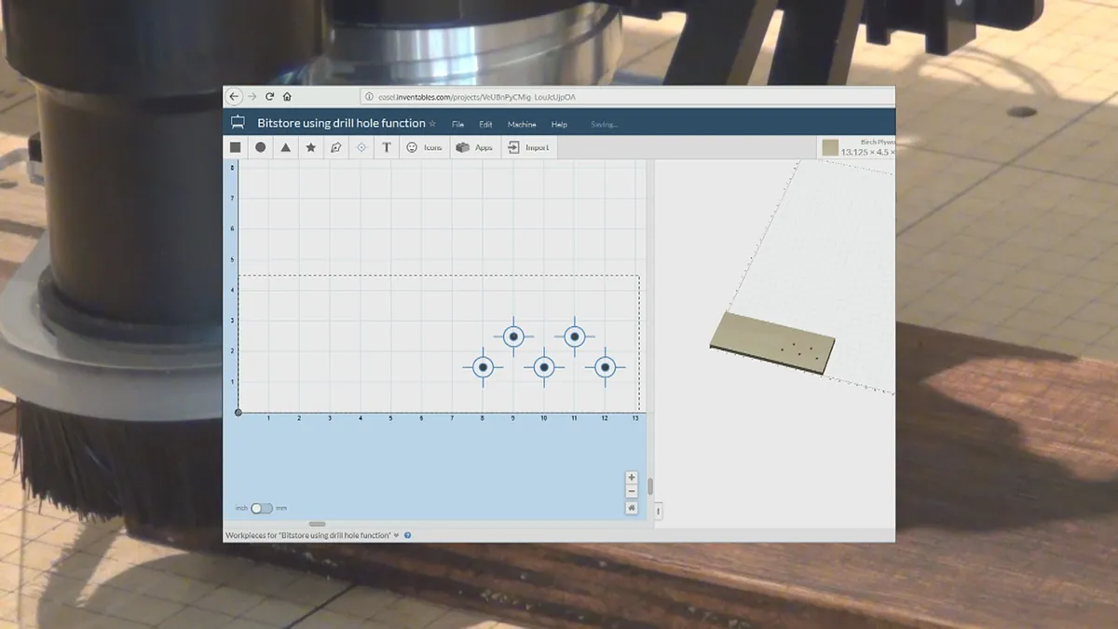Select the Triangle shape tool
The height and width of the screenshot is (629, 1118).
tap(286, 147)
